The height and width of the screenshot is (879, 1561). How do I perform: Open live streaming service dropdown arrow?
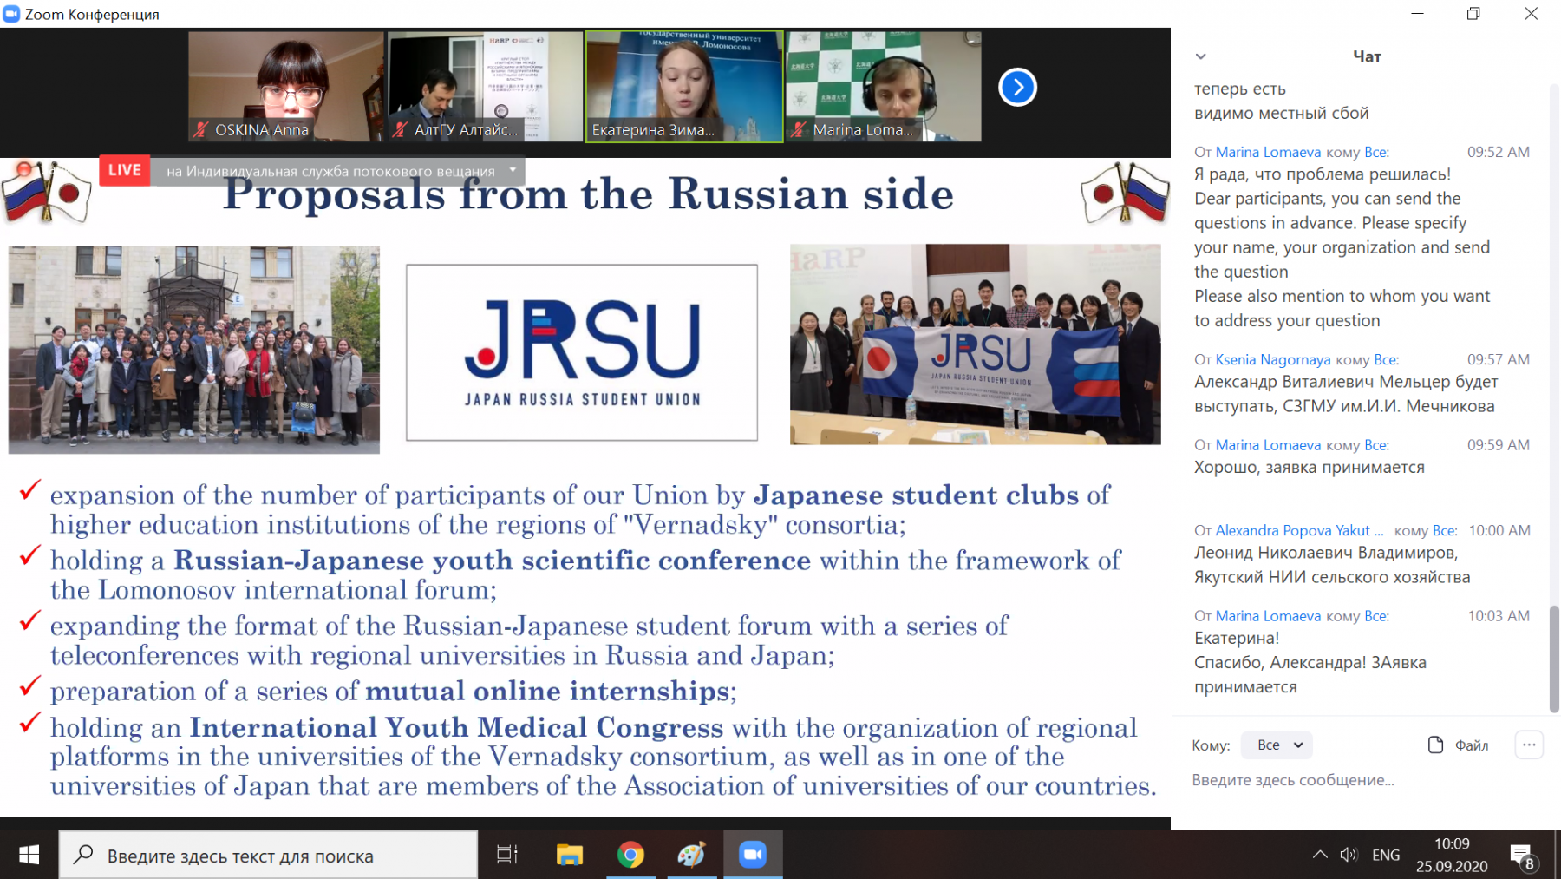tap(513, 170)
